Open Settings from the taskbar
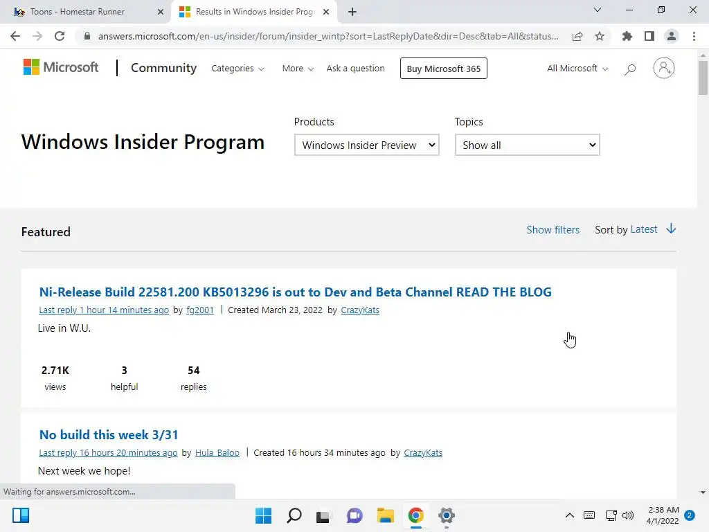Viewport: 709px width, 532px height. pos(447,515)
